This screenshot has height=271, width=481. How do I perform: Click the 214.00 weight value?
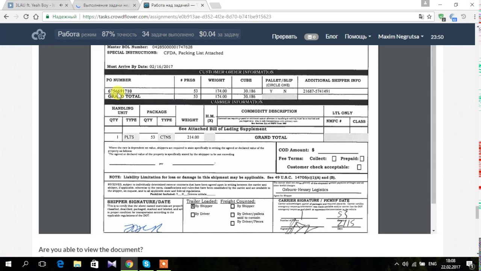(x=193, y=137)
